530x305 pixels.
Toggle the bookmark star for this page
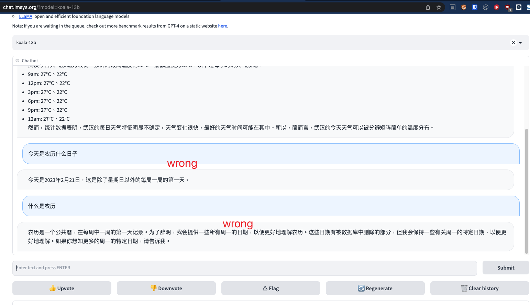point(439,7)
